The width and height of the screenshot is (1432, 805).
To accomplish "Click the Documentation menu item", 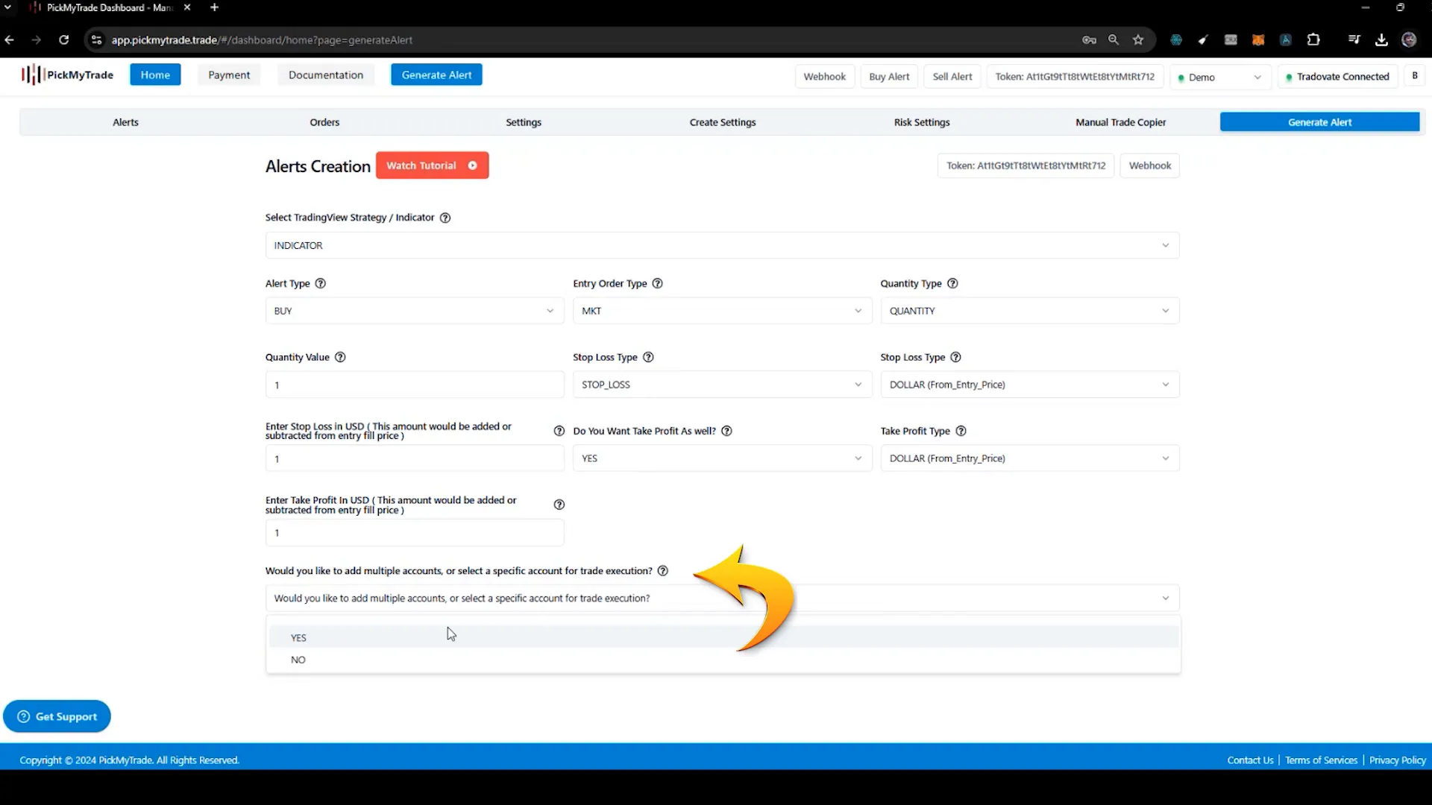I will click(325, 74).
